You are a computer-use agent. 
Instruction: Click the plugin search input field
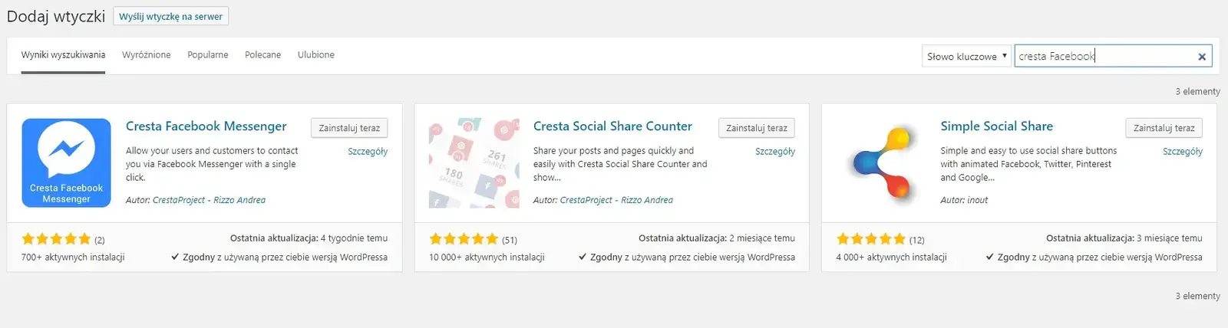1105,56
